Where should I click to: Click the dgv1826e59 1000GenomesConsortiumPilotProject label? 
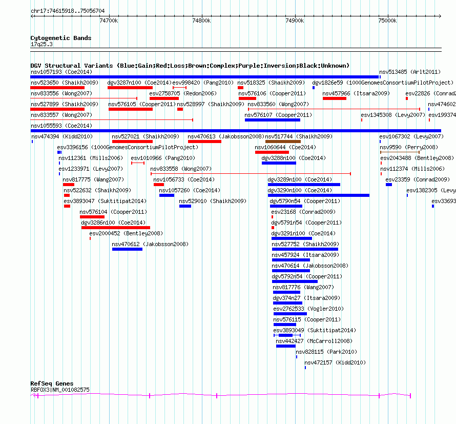(x=383, y=83)
